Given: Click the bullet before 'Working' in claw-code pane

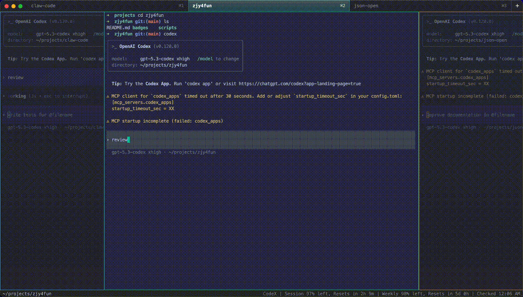Looking at the screenshot, I should tap(3, 96).
